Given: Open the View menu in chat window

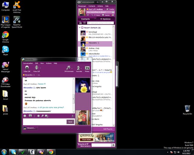Looking at the screenshot, I should [x=42, y=63].
